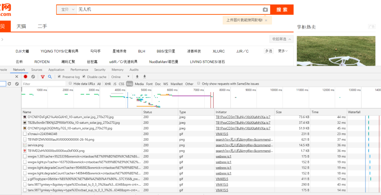The width and height of the screenshot is (381, 195).
Task: Click the 5000 ms timeline overview marker
Action: (x=146, y=90)
